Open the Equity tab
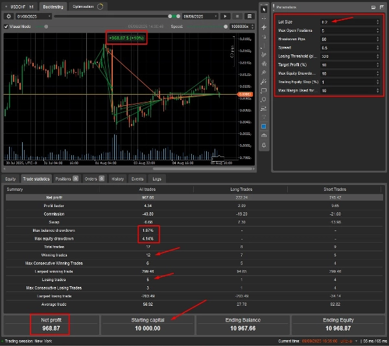This screenshot has height=346, width=389. pyautogui.click(x=10, y=179)
